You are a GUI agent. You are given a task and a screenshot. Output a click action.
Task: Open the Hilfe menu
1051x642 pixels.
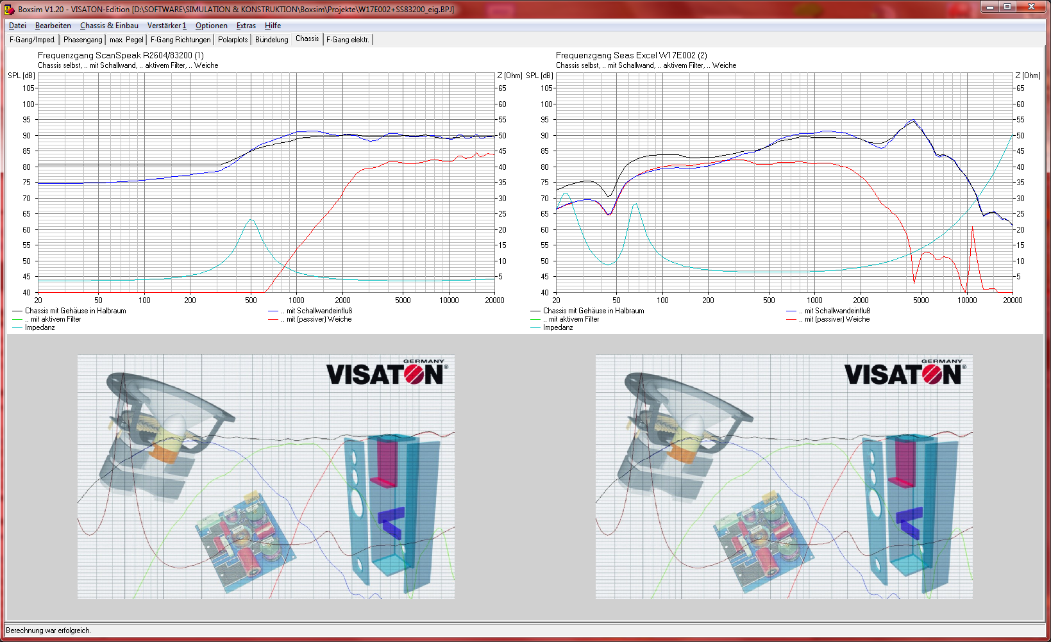pos(273,26)
